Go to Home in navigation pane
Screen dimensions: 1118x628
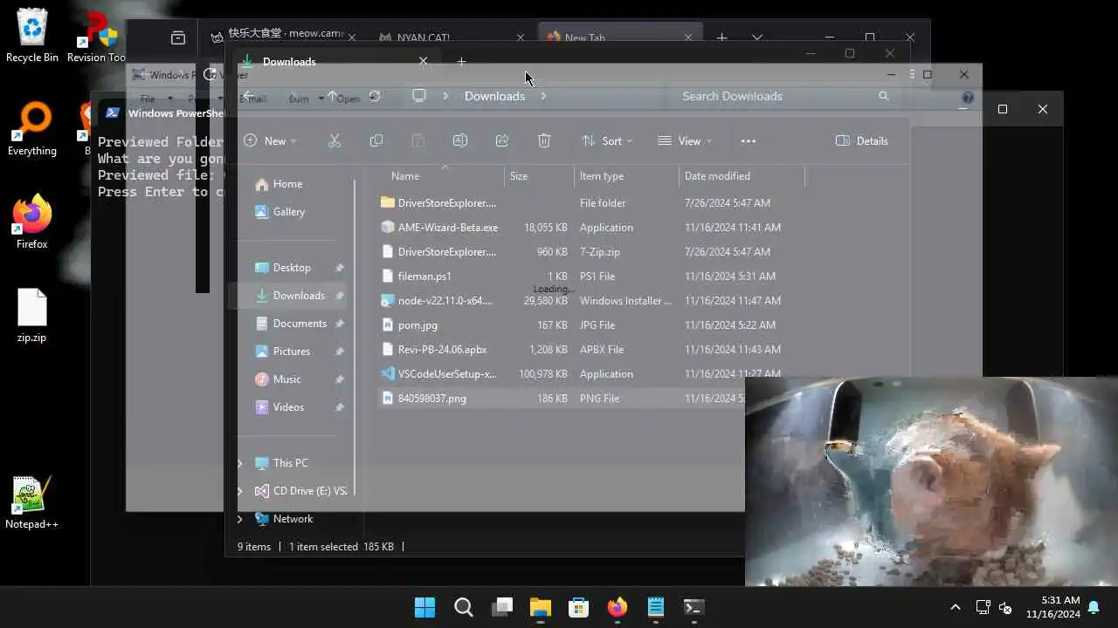point(287,184)
